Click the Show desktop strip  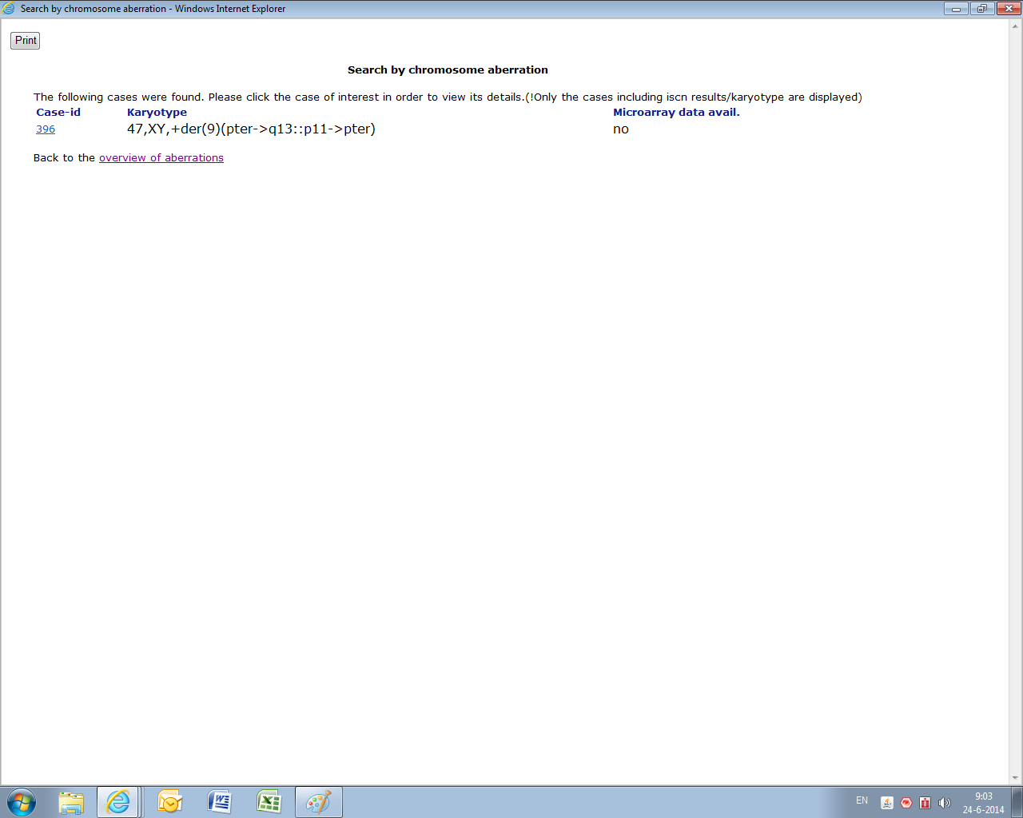click(x=1017, y=802)
